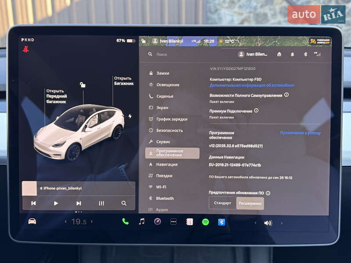
Task: Tap the LTE signal icon in header
Action: tap(317, 54)
